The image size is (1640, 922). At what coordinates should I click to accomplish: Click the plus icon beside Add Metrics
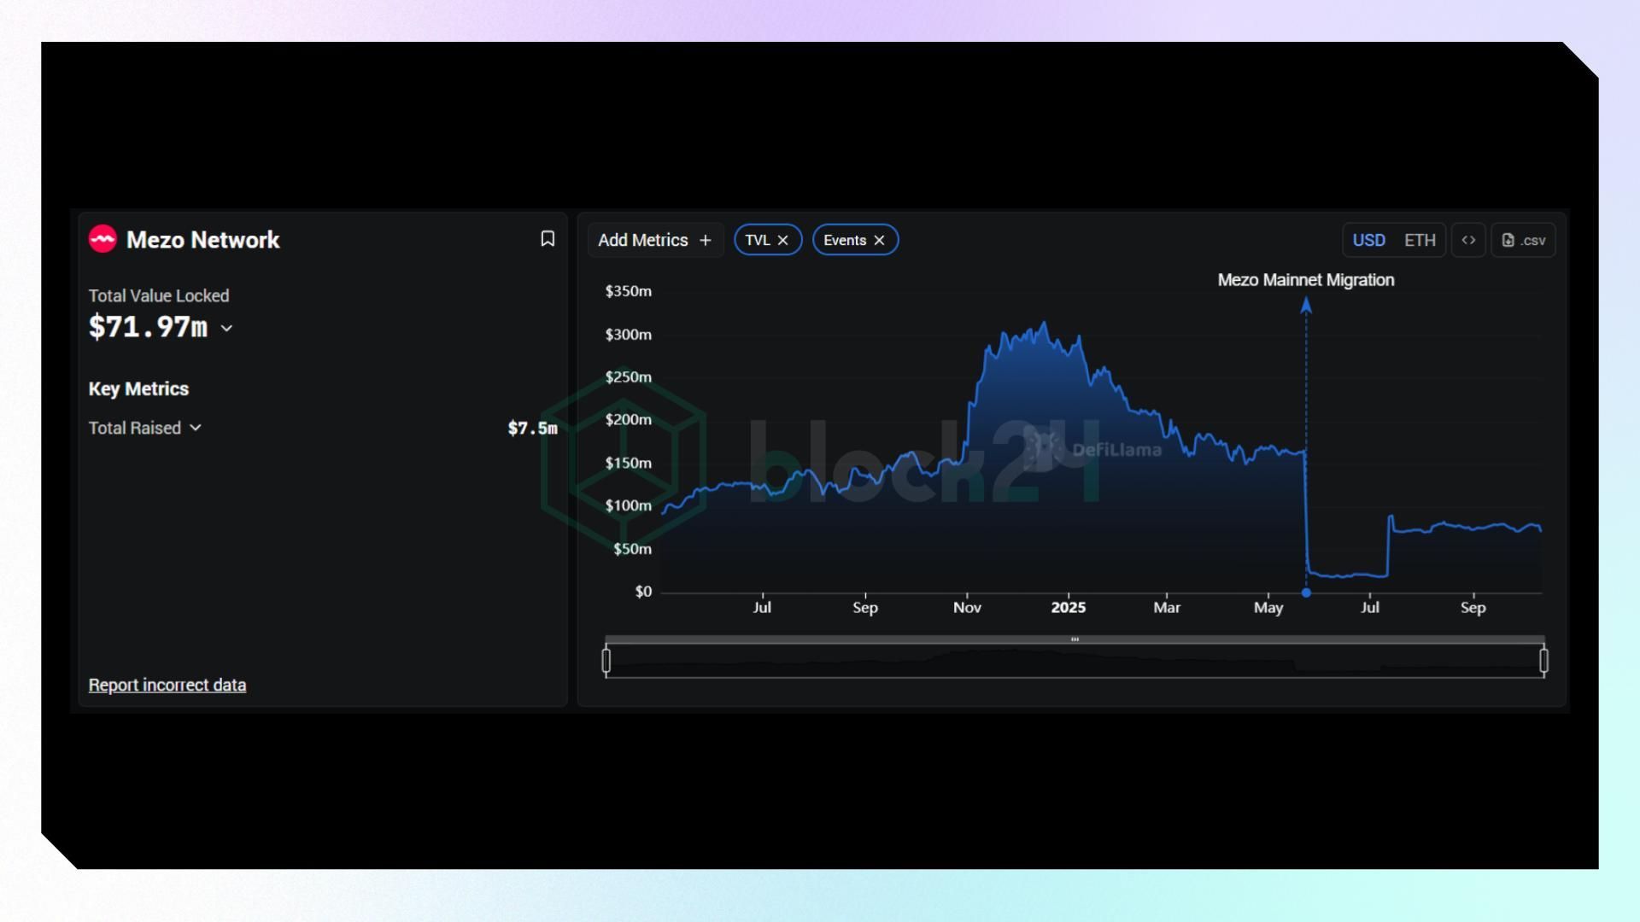tap(706, 241)
